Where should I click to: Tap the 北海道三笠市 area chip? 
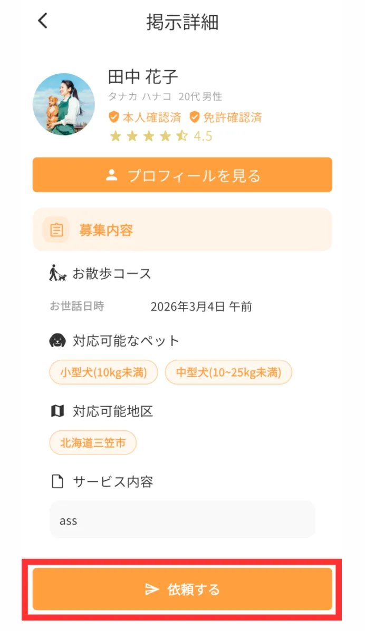click(93, 443)
